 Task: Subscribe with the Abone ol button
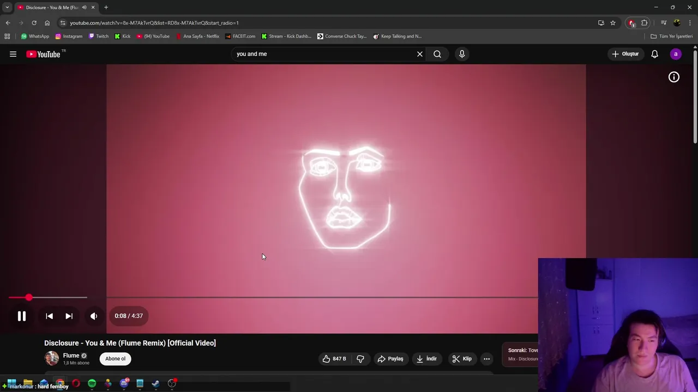[115, 359]
